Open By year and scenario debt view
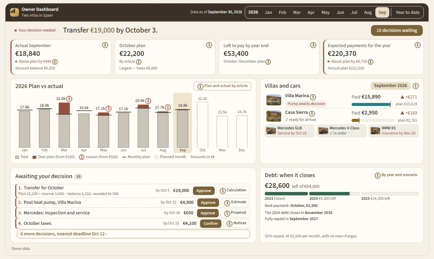 click(396, 175)
